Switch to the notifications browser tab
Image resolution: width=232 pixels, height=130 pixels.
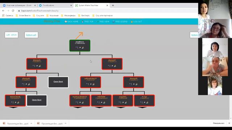[x=55, y=5]
